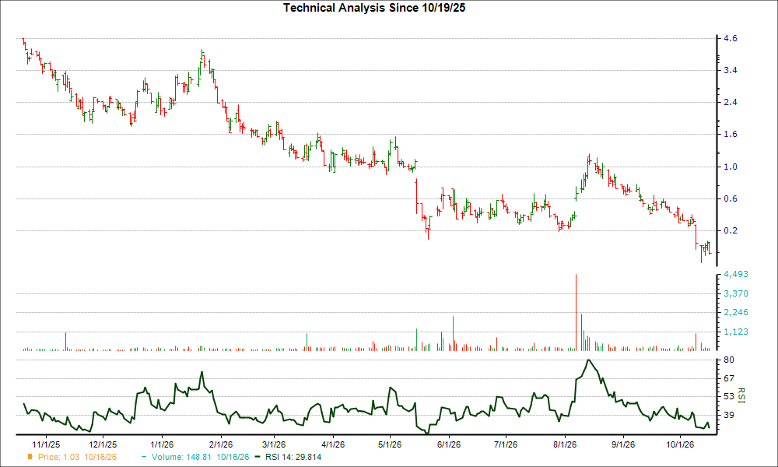Click the RSI 39 axis label
Image resolution: width=778 pixels, height=467 pixels.
(729, 415)
